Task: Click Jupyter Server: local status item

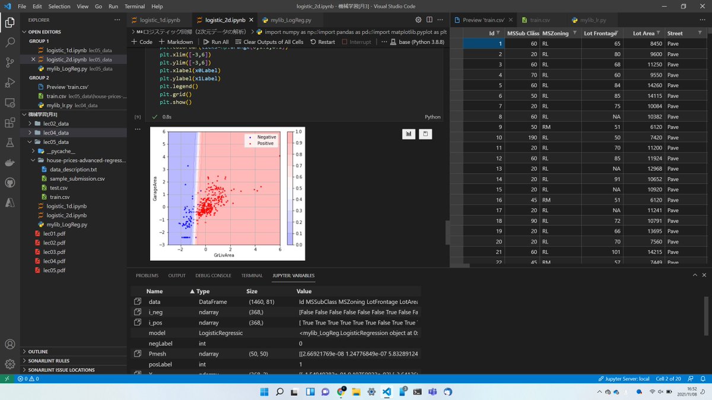Action: (624, 379)
